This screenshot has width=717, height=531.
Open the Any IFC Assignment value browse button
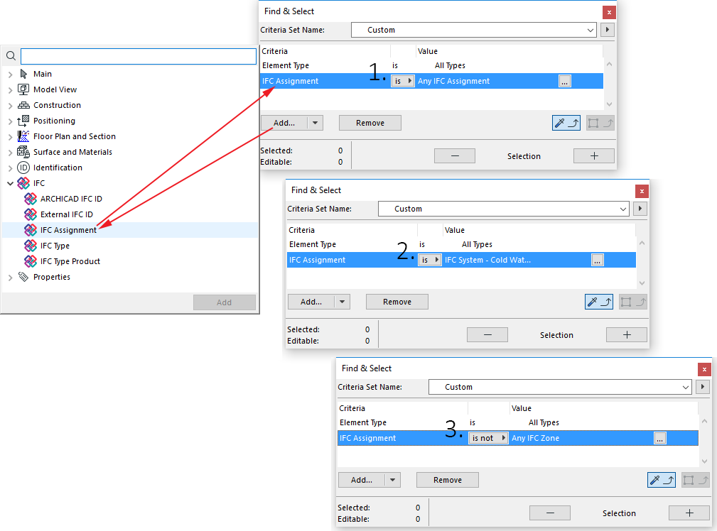click(x=565, y=82)
